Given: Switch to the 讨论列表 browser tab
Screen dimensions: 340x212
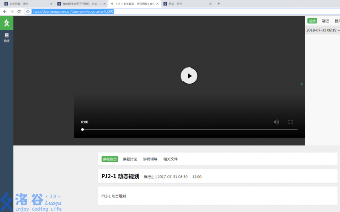Looking at the screenshot, I should [25, 4].
